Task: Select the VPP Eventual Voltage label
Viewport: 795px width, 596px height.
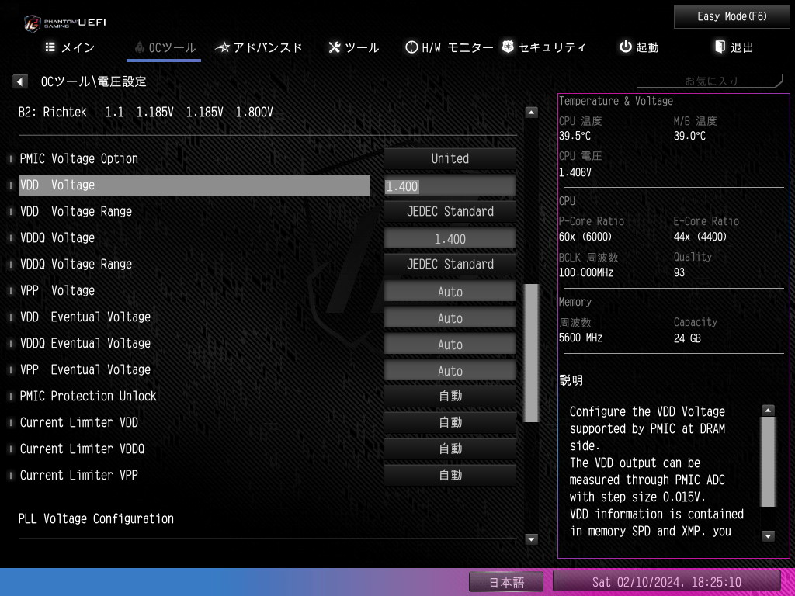Action: click(85, 369)
